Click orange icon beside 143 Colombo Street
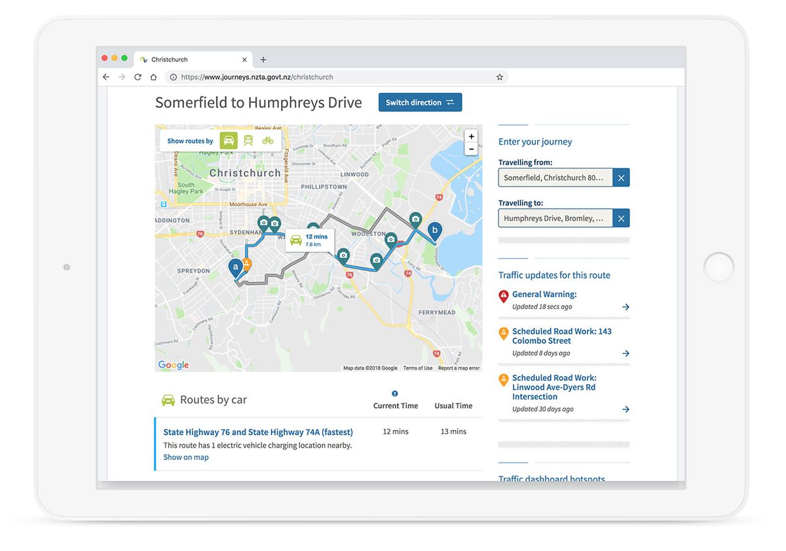Image resolution: width=786 pixels, height=551 pixels. pyautogui.click(x=504, y=333)
